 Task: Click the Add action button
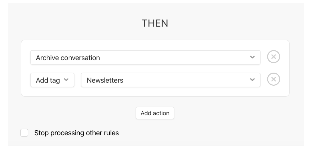click(155, 113)
